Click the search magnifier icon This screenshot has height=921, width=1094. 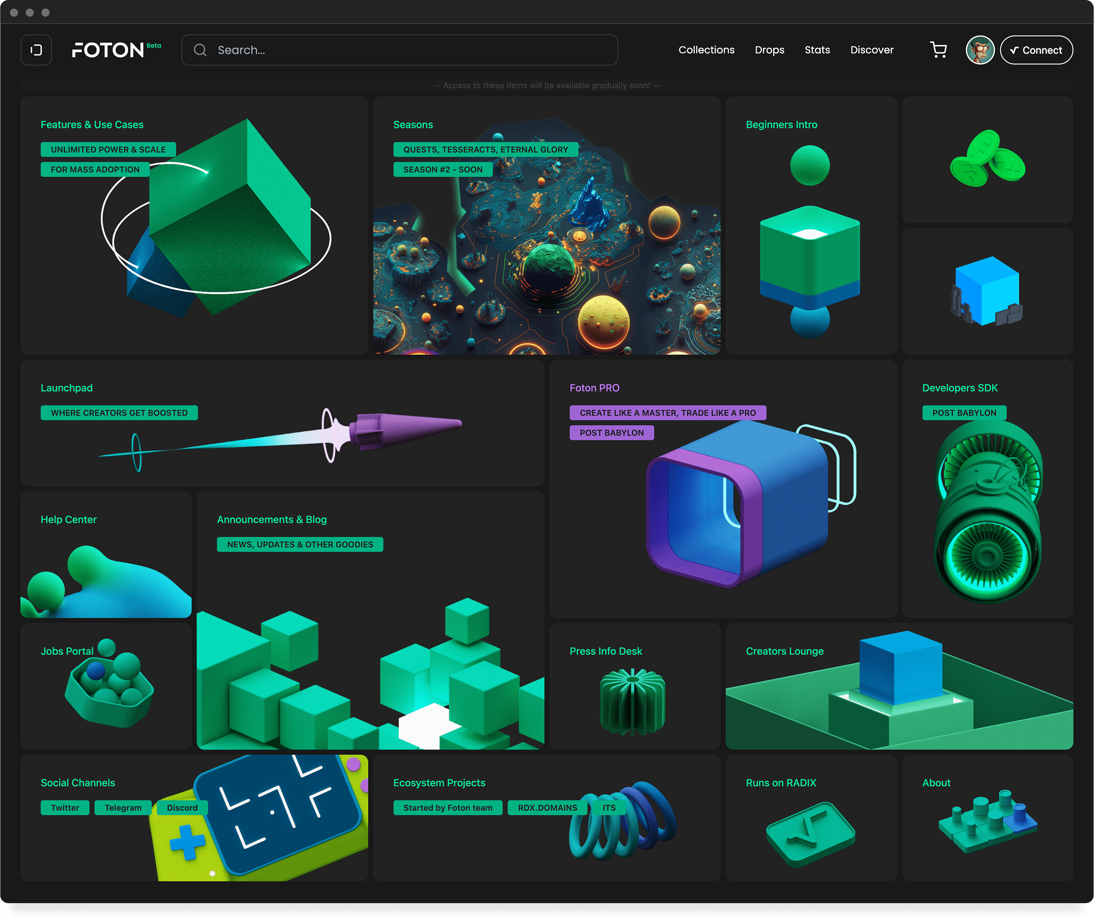[200, 50]
